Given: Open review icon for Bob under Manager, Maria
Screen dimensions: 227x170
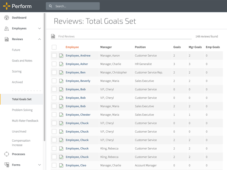Looking at the screenshot, I should coord(61,106).
